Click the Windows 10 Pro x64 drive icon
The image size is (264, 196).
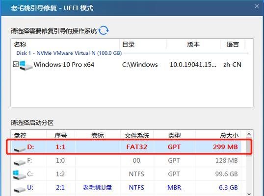[x=26, y=65]
